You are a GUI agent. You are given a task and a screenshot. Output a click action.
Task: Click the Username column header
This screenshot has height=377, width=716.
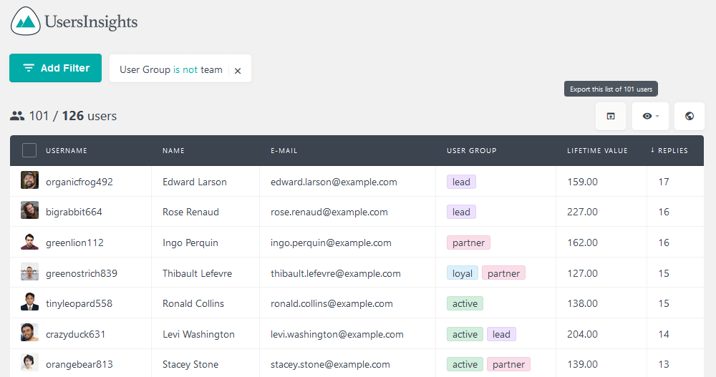click(66, 150)
